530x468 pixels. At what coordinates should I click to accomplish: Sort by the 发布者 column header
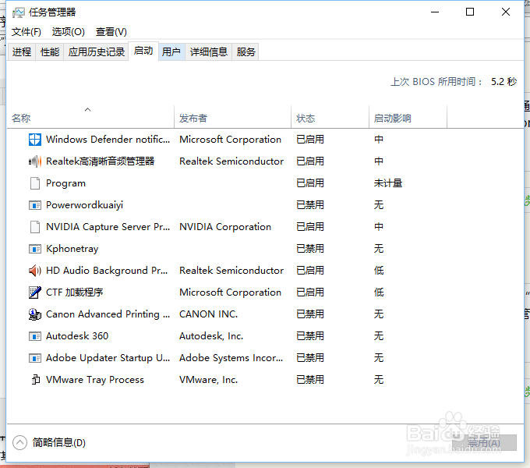(x=232, y=118)
